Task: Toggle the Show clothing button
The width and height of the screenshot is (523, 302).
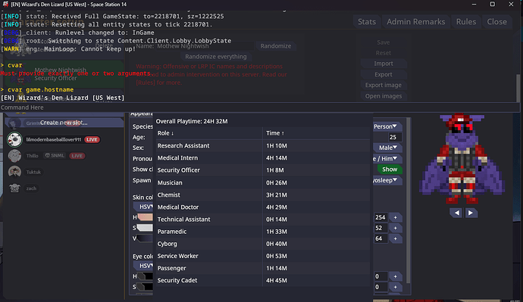Action: point(390,169)
